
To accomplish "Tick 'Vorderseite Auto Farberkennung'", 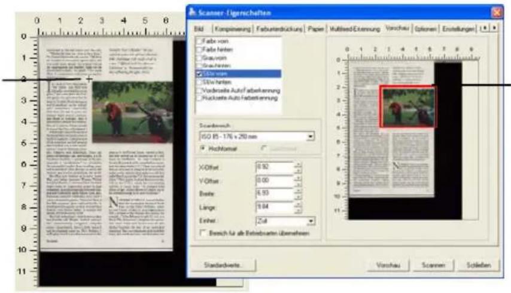I will pyautogui.click(x=199, y=90).
